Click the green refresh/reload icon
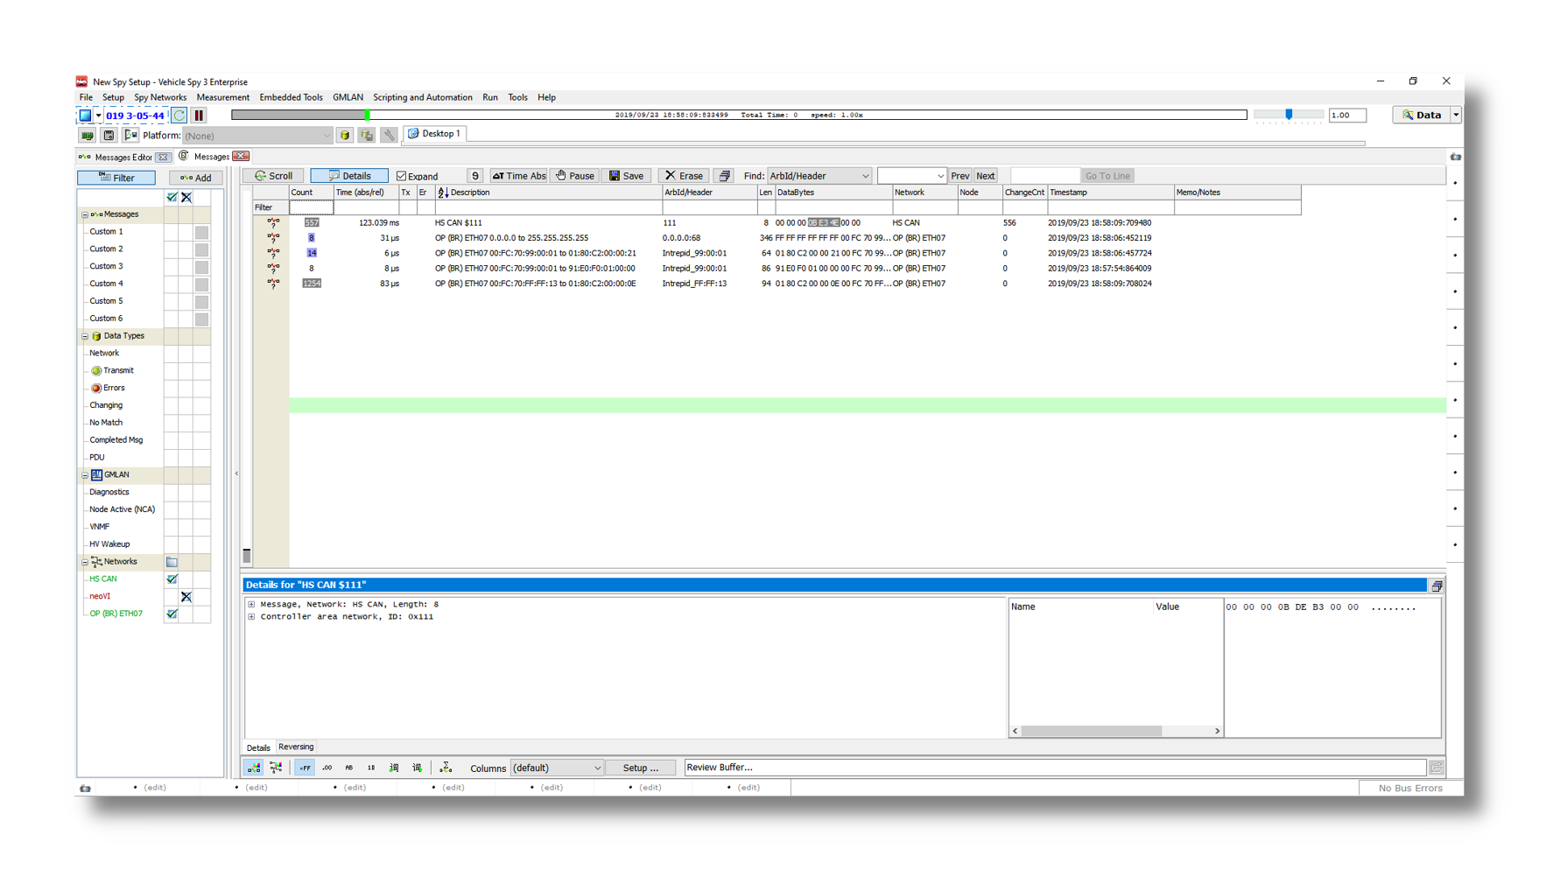Image resolution: width=1560 pixels, height=891 pixels. tap(179, 116)
